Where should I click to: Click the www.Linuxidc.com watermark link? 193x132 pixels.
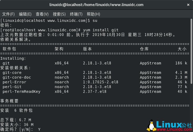pos(174,130)
